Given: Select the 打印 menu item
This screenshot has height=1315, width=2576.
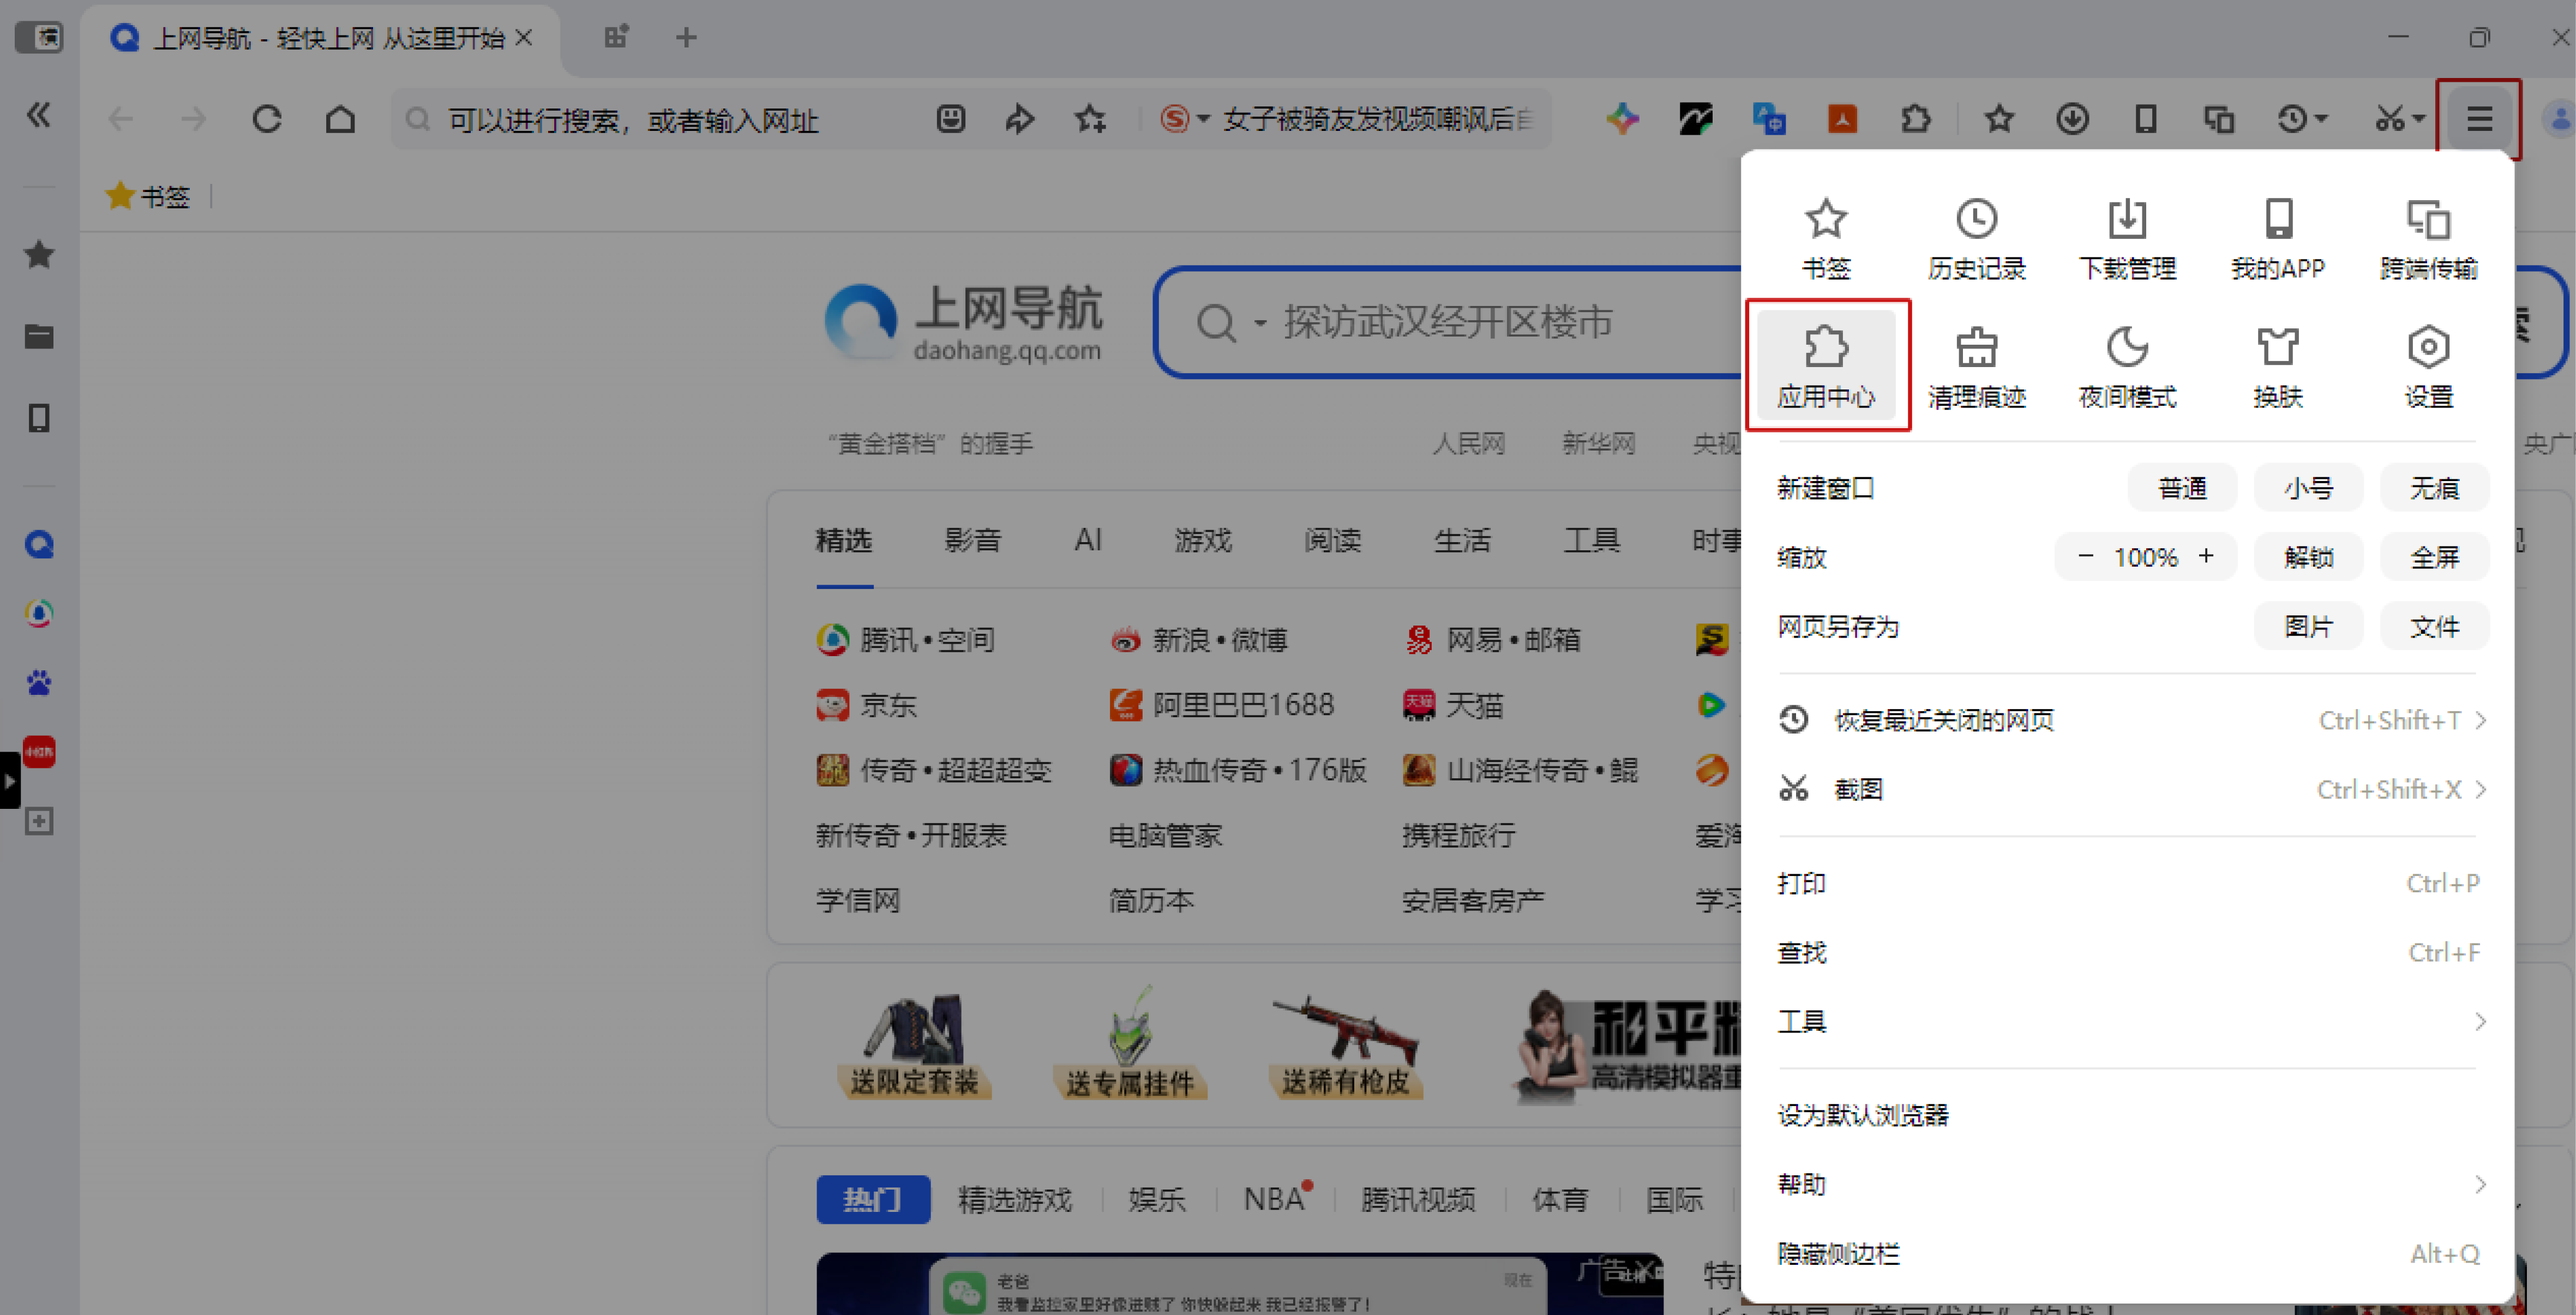Looking at the screenshot, I should (x=2127, y=883).
